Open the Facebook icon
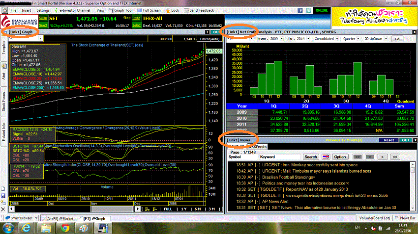 click(300, 10)
